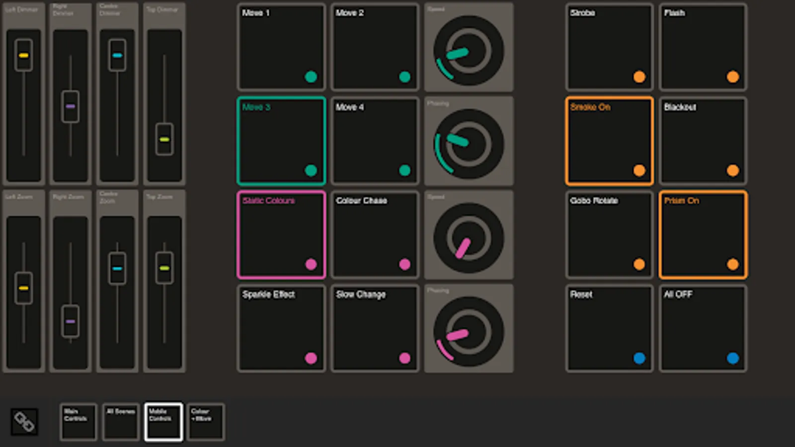Trigger the Move 1 scene
795x447 pixels.
click(281, 46)
